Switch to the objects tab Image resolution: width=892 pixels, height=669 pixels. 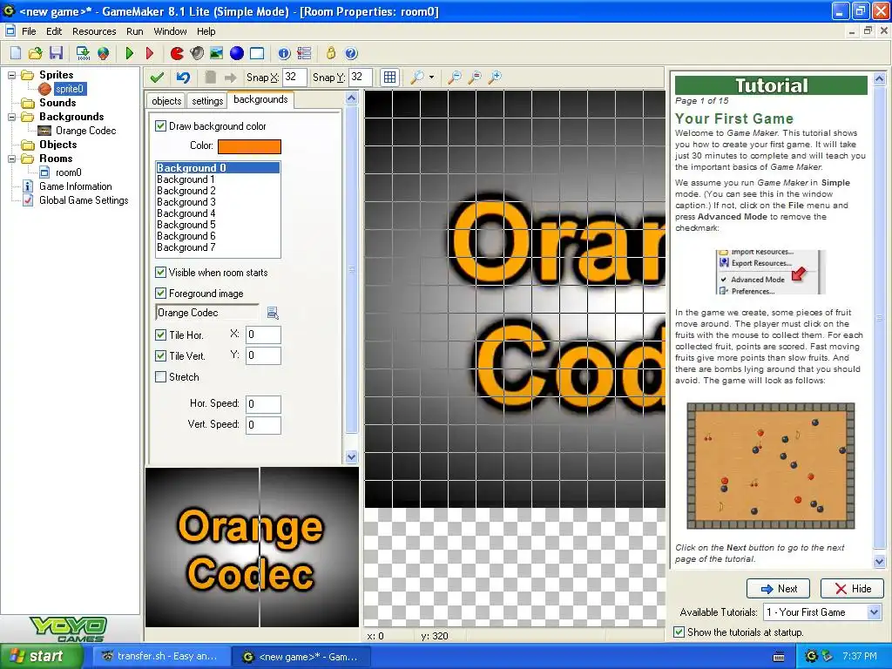[x=166, y=101]
